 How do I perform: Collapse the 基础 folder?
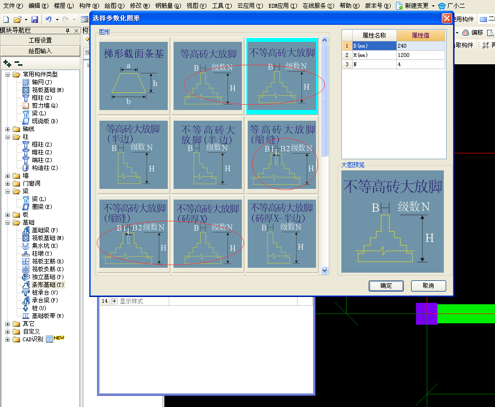pyautogui.click(x=8, y=222)
